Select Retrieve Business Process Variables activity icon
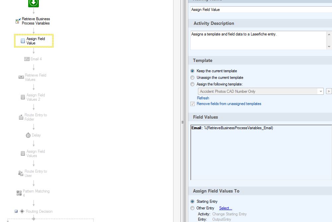The width and height of the screenshot is (332, 222). pyautogui.click(x=18, y=21)
